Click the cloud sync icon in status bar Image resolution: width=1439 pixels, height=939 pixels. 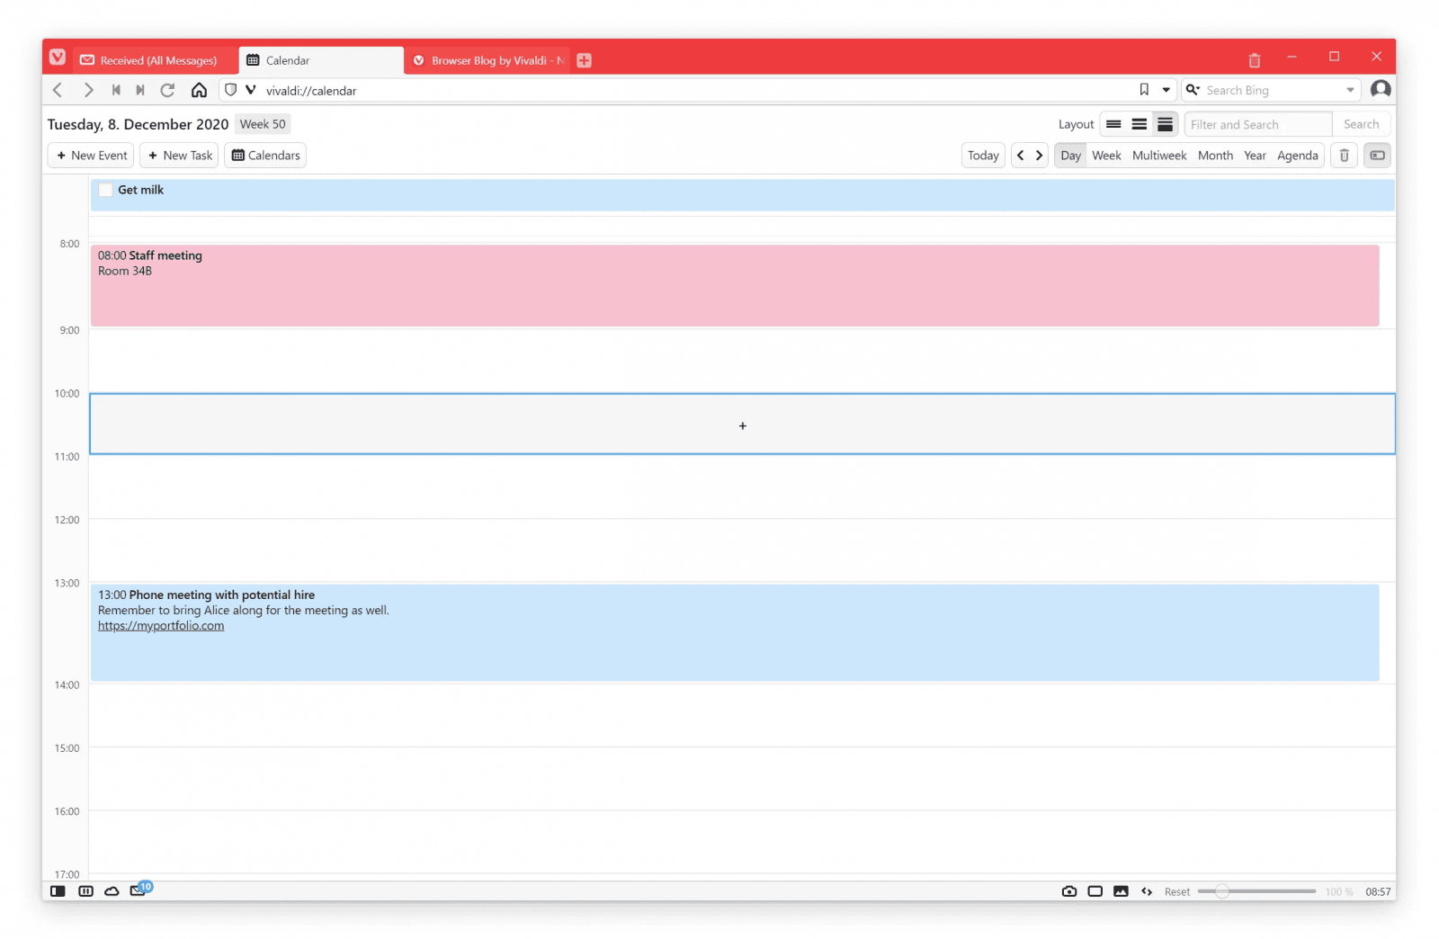coord(112,890)
